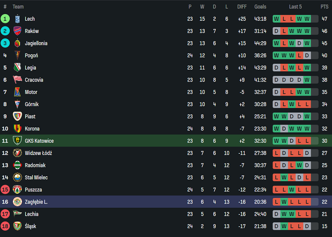
Task: Open the Zagłębie L. team link
Action: point(36,202)
